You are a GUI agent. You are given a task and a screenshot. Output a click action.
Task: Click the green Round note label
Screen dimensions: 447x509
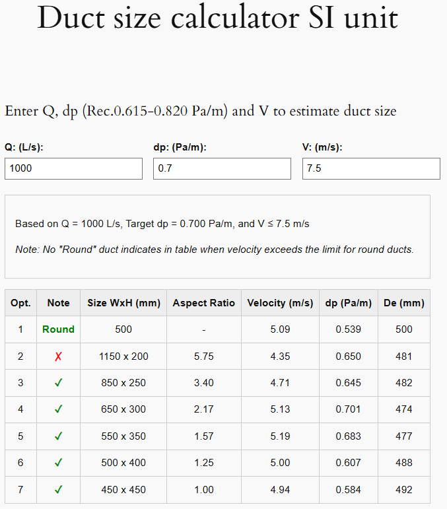(x=58, y=329)
